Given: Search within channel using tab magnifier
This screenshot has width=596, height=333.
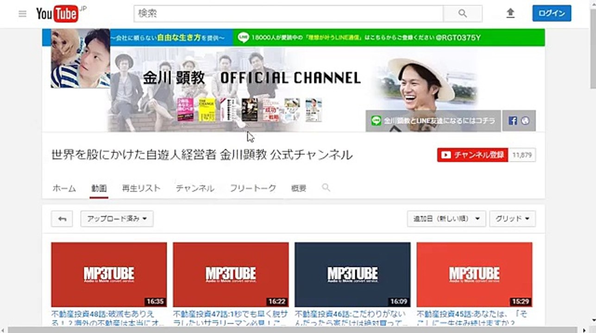Looking at the screenshot, I should pyautogui.click(x=326, y=187).
